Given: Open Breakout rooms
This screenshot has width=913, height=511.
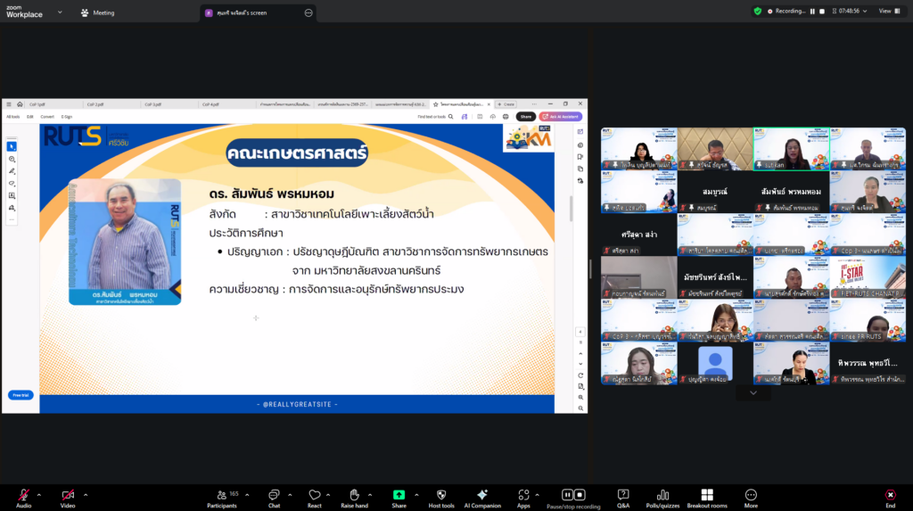Looking at the screenshot, I should 707,499.
